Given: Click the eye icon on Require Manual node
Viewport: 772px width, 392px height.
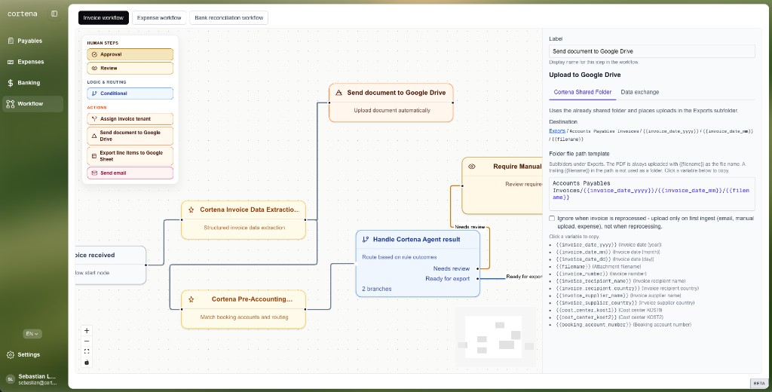Looking at the screenshot, I should [472, 167].
